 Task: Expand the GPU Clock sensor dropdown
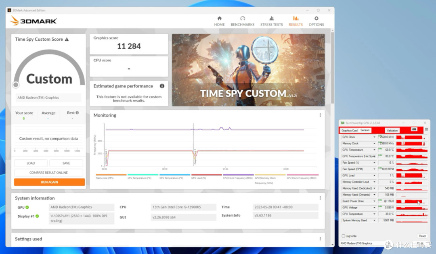click(374, 137)
